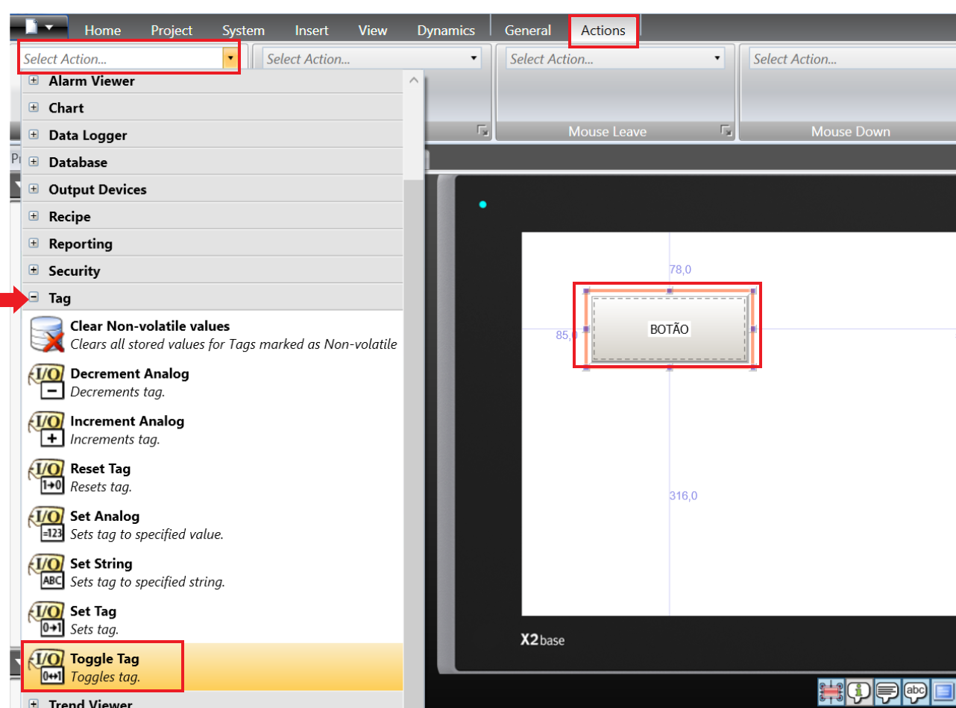Click the Clear Non-volatile values database icon

pyautogui.click(x=47, y=335)
